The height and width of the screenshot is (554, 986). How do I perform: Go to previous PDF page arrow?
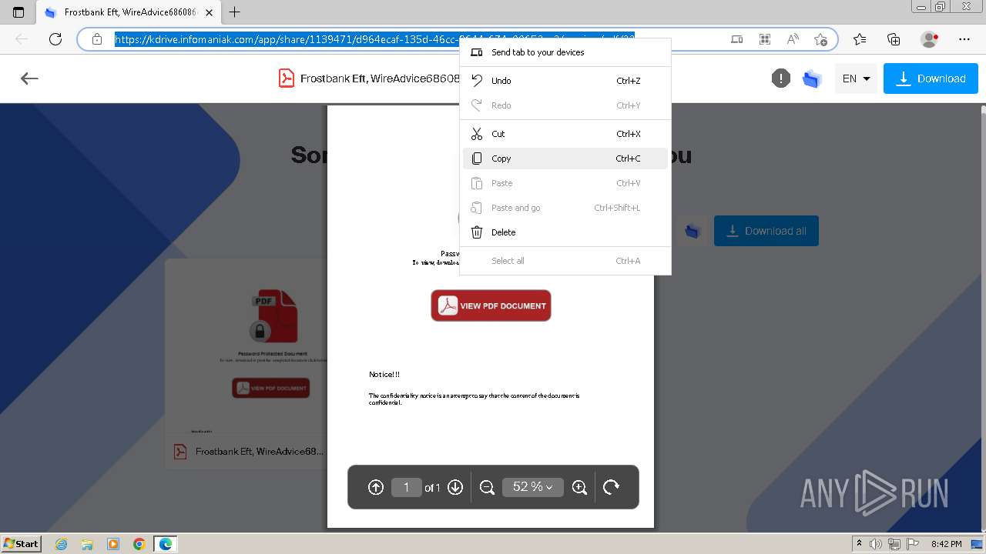[376, 487]
